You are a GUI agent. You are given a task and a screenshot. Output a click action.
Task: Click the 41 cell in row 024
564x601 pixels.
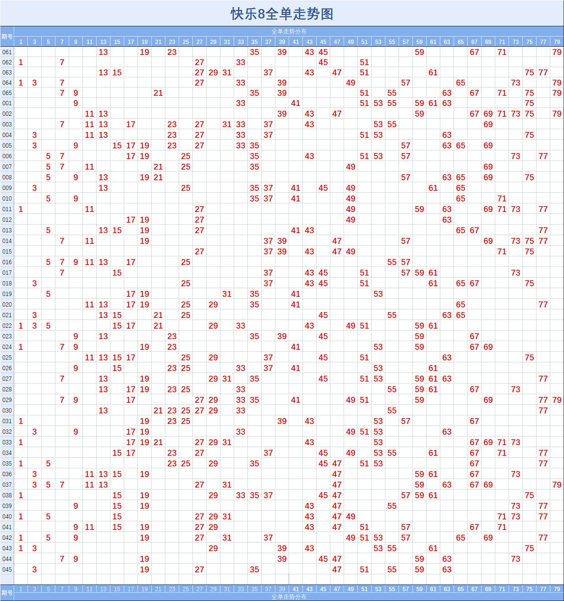tap(296, 347)
